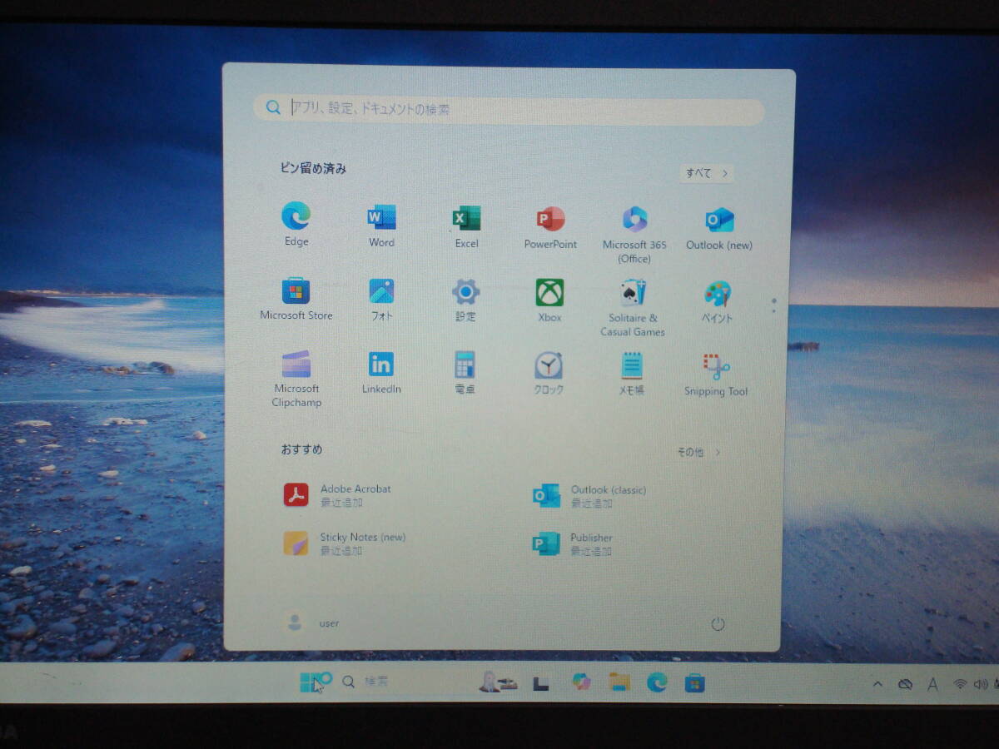Image resolution: width=999 pixels, height=749 pixels.
Task: Expand その他 for more recommendations
Action: (x=698, y=452)
